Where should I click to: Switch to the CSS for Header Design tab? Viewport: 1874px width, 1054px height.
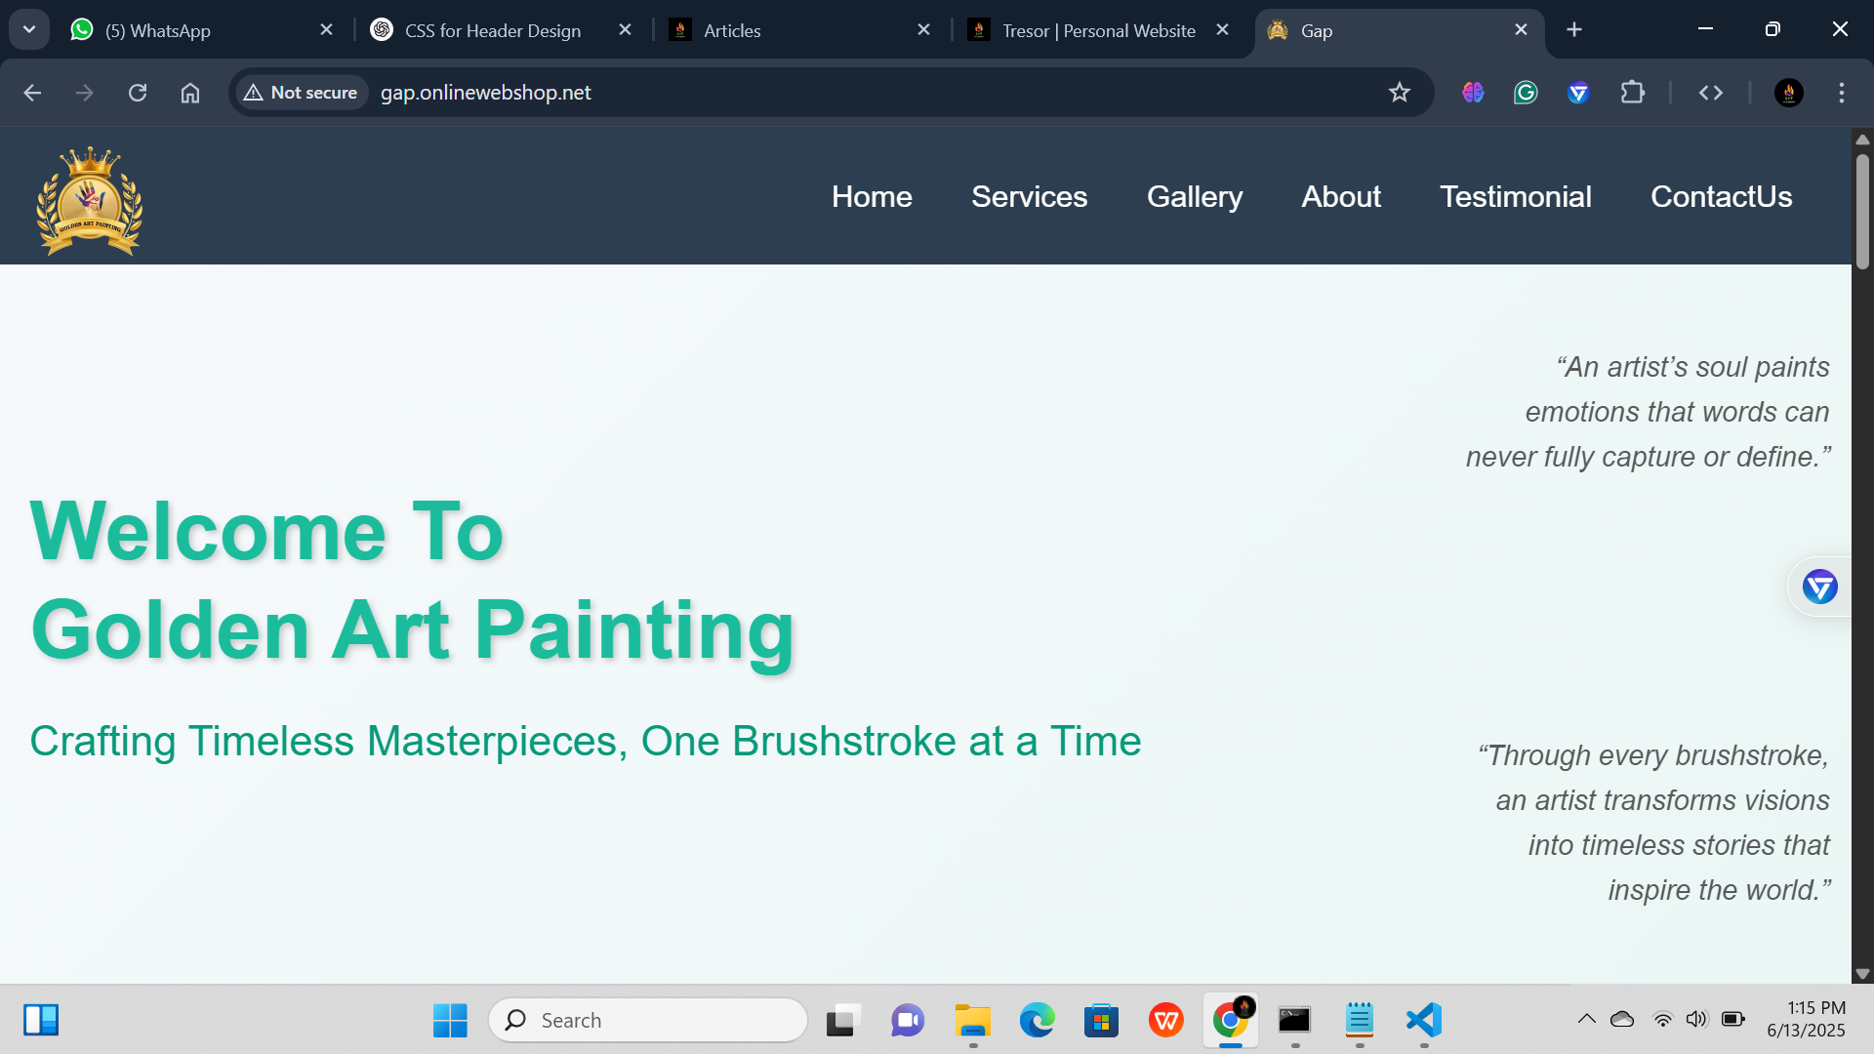(x=493, y=30)
